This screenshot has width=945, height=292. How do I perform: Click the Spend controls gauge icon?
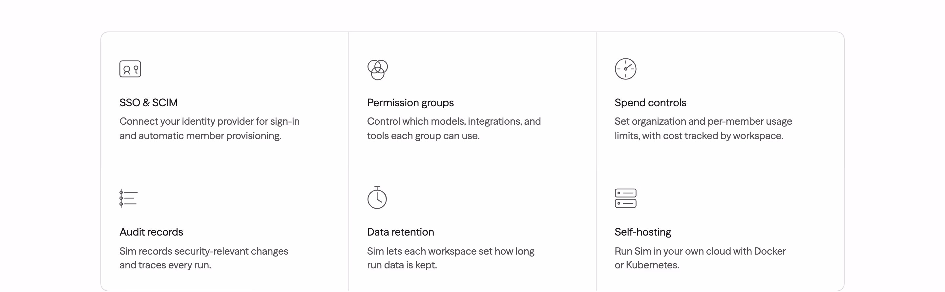[625, 69]
